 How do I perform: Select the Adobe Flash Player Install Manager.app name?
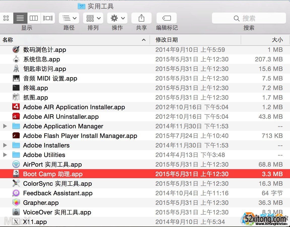pyautogui.click(x=80, y=136)
